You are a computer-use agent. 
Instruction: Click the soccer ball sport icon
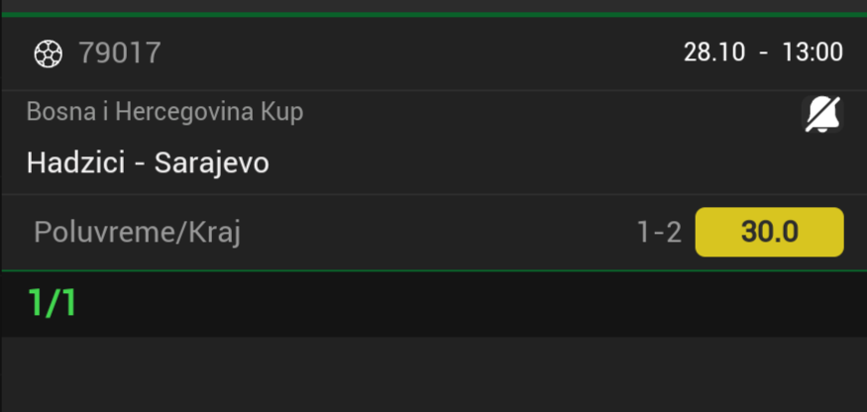point(48,53)
